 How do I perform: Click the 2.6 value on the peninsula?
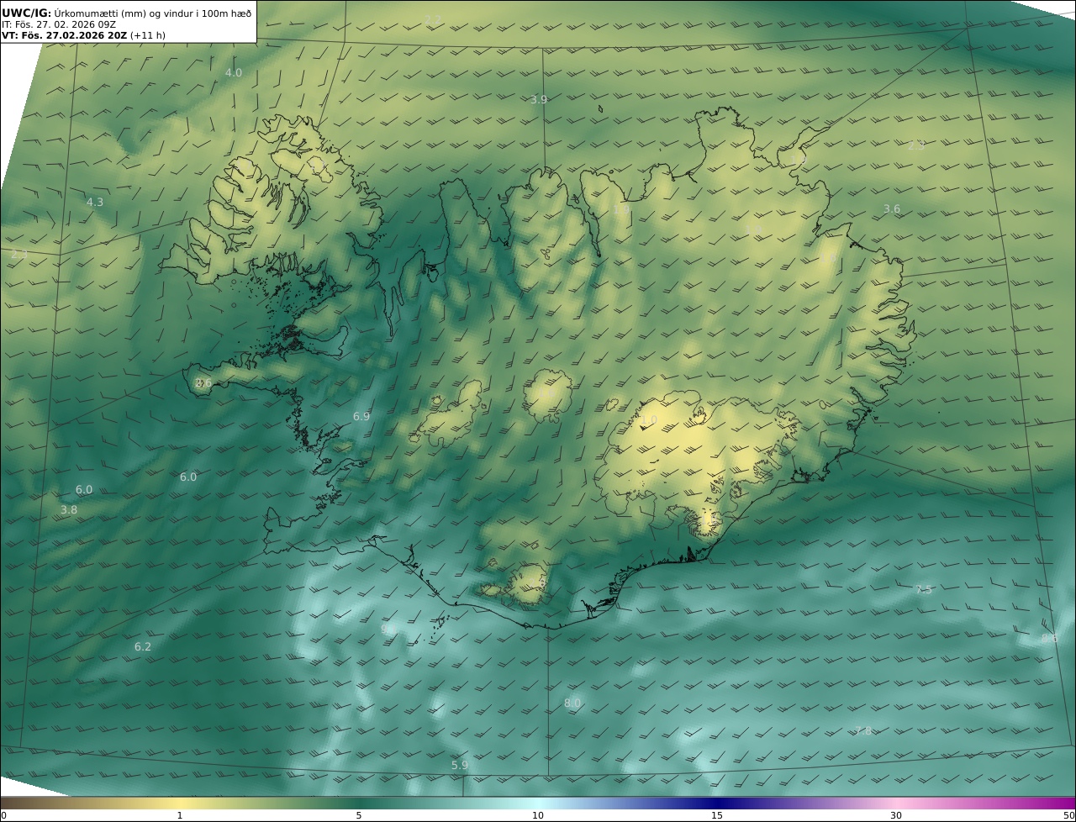point(203,383)
